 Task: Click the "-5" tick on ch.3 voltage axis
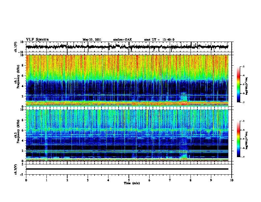pyautogui.click(x=22, y=175)
